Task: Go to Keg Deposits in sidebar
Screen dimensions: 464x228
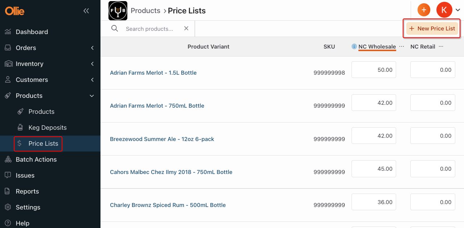Action: pos(48,128)
